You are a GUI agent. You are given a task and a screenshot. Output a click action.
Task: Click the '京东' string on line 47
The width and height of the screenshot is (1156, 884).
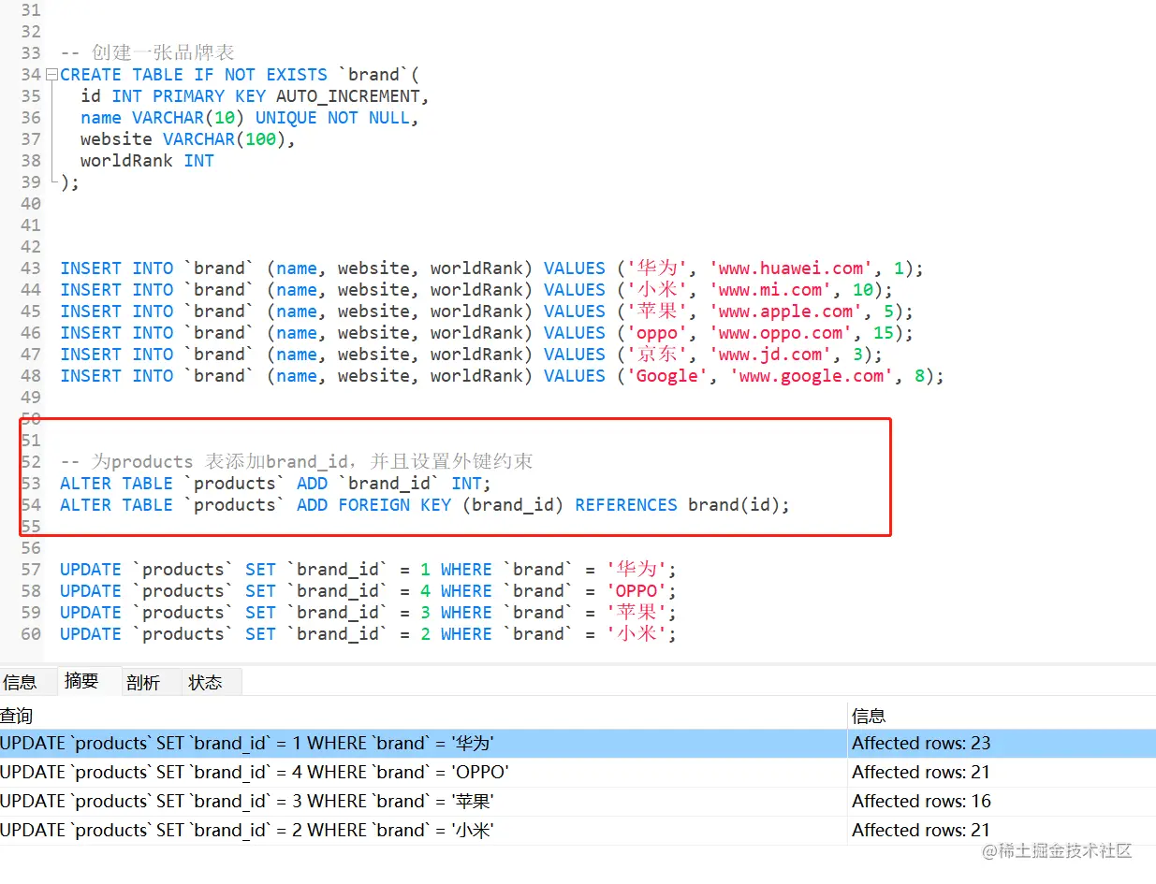[x=657, y=355]
